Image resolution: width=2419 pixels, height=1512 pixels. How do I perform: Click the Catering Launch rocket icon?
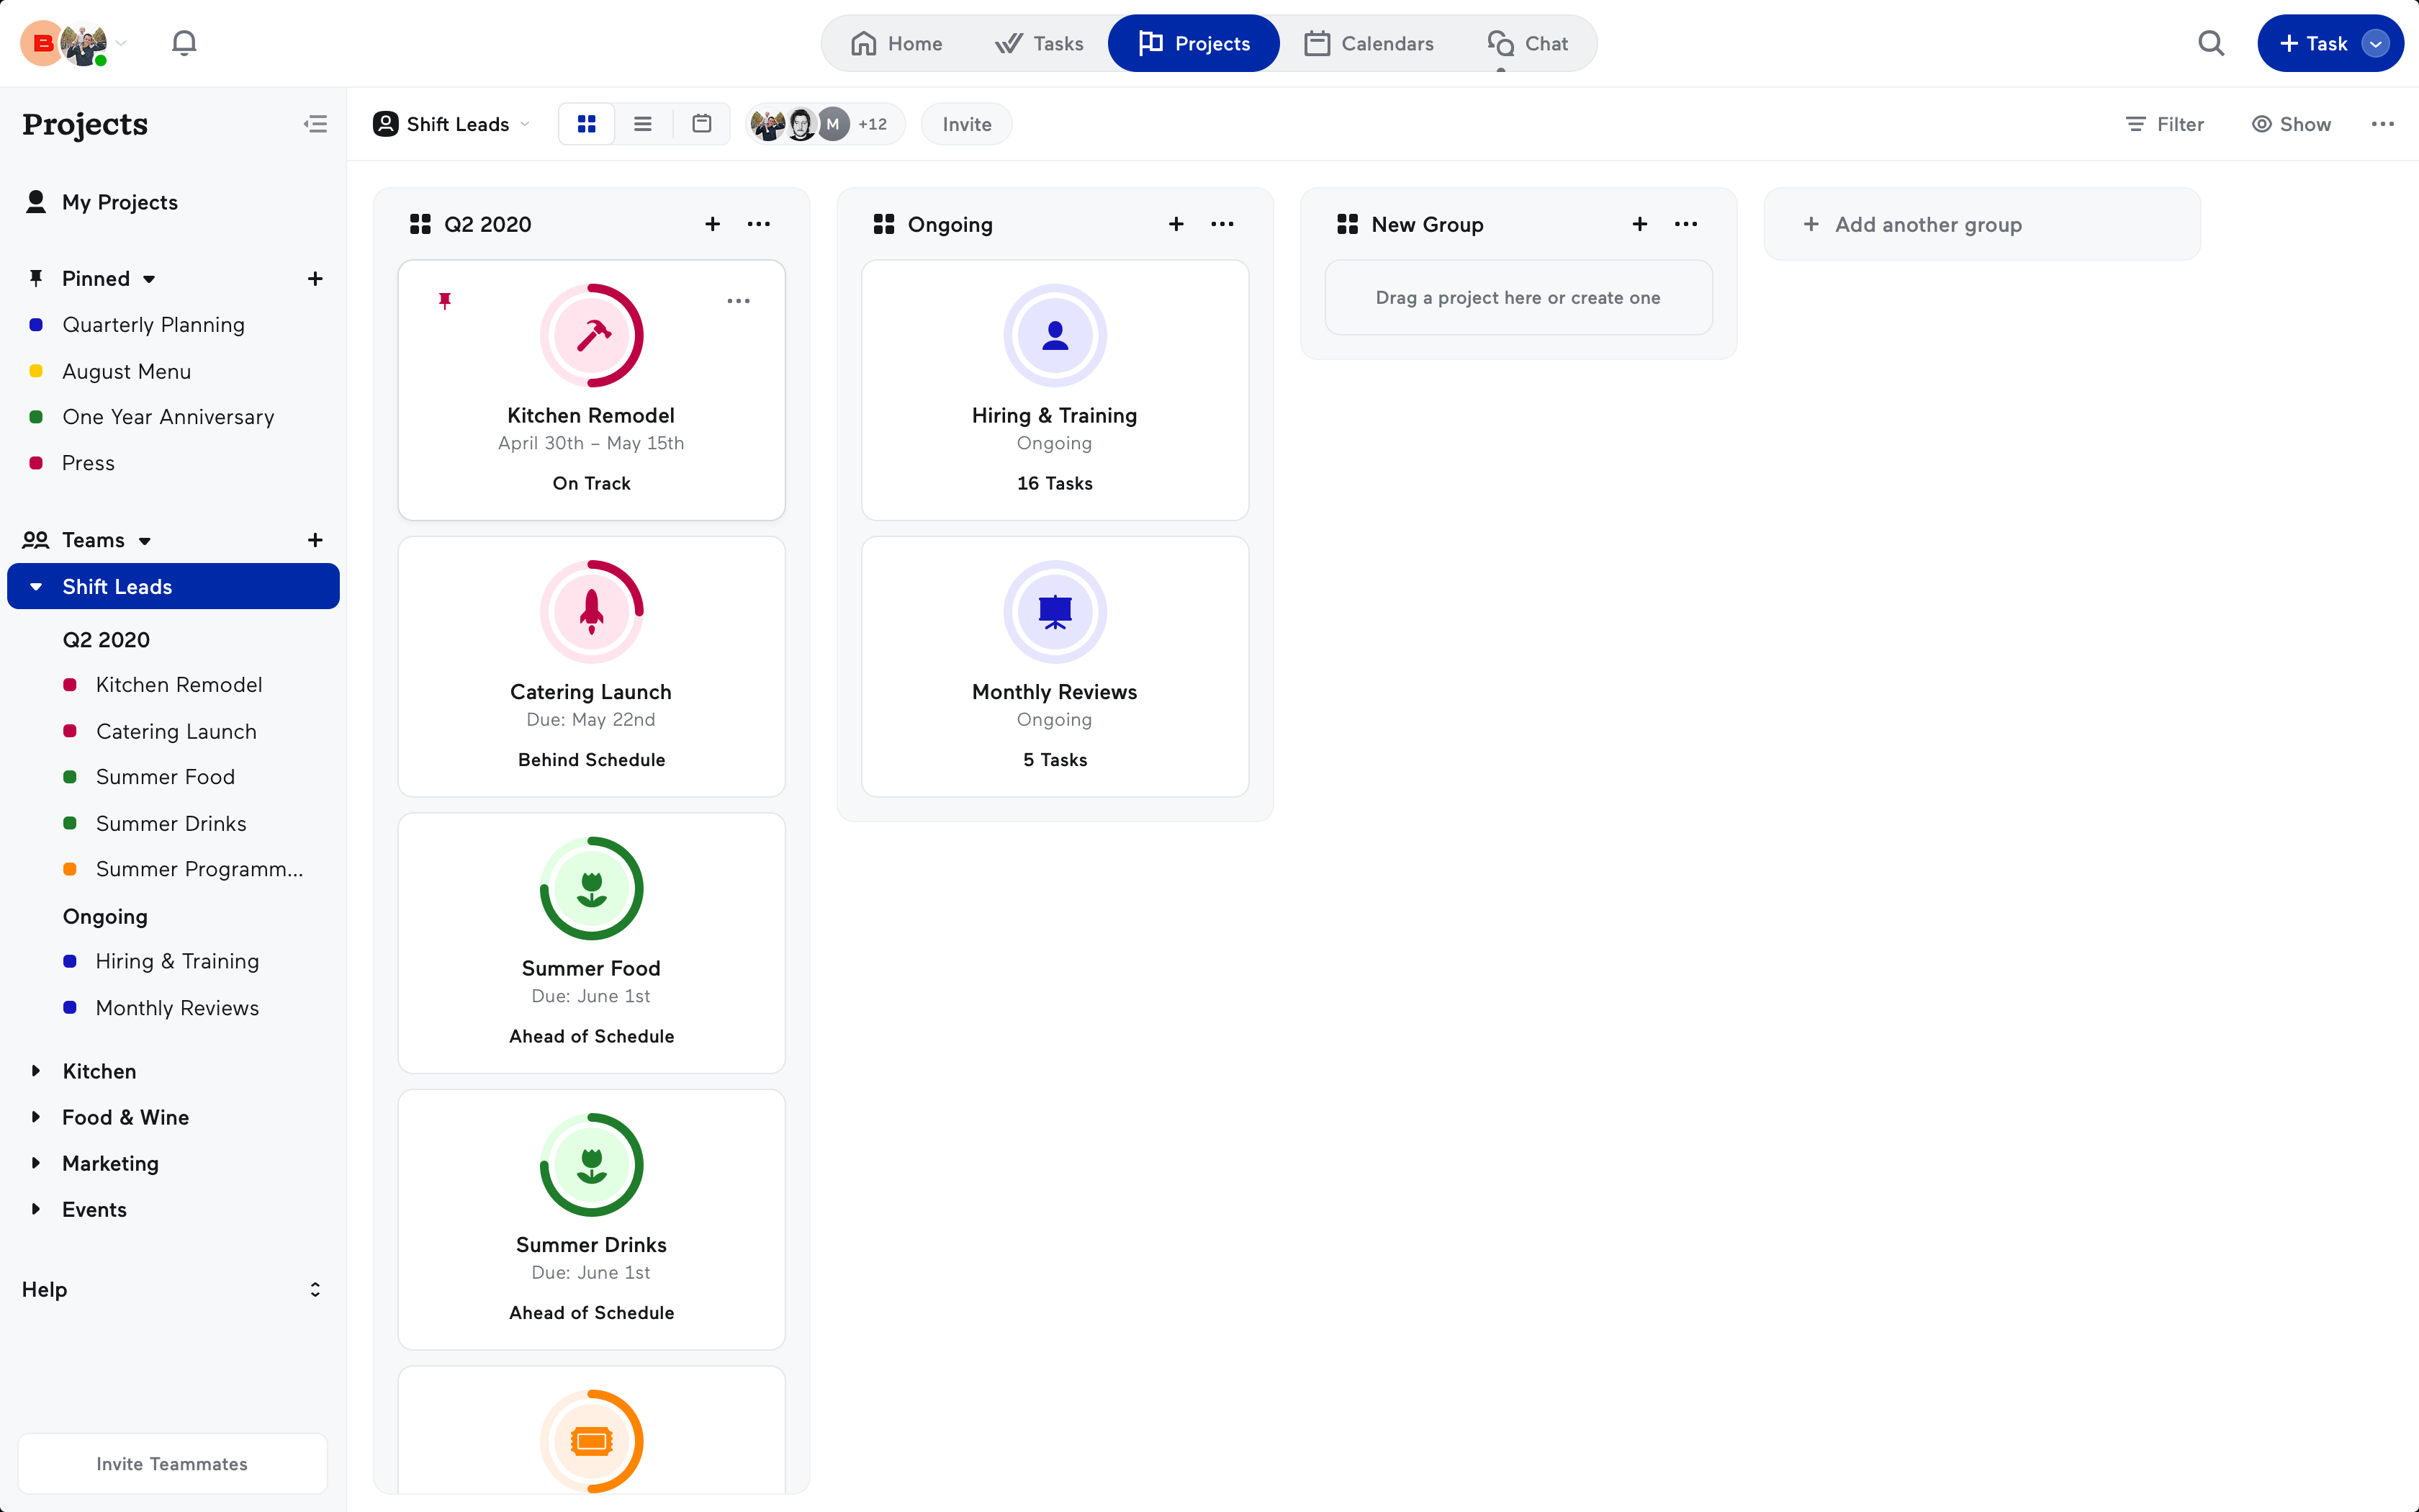click(592, 612)
